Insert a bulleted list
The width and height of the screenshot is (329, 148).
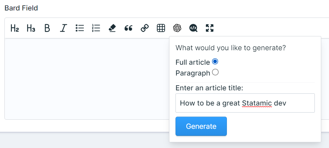click(80, 28)
